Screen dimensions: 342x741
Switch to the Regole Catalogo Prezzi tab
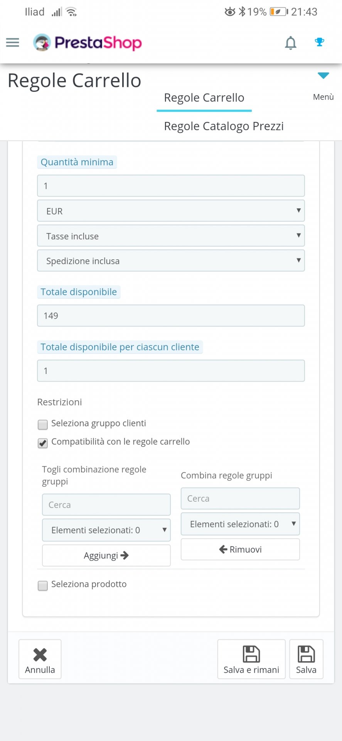(224, 126)
